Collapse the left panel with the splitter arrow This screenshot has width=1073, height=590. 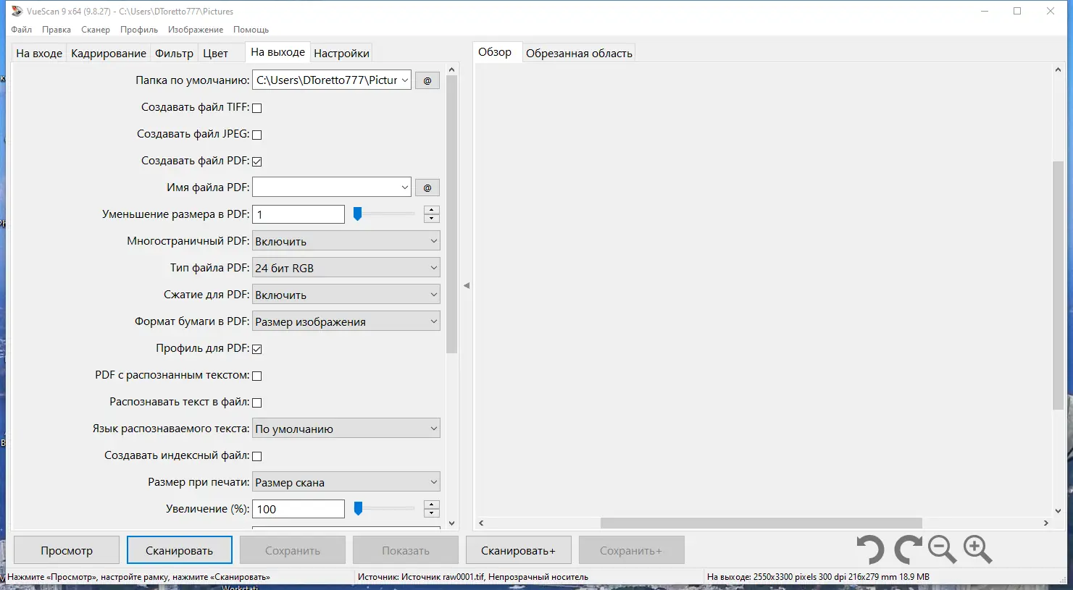click(467, 286)
